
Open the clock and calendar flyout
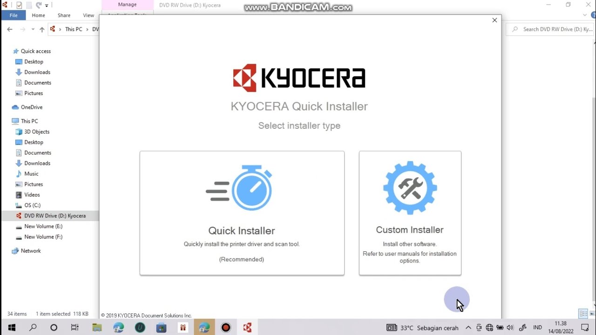coord(561,328)
